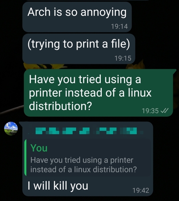179x201 pixels.
Task: Click the "You" label in quoted reply
Action: (x=39, y=148)
